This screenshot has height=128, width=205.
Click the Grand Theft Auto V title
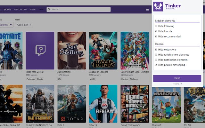coord(130,125)
